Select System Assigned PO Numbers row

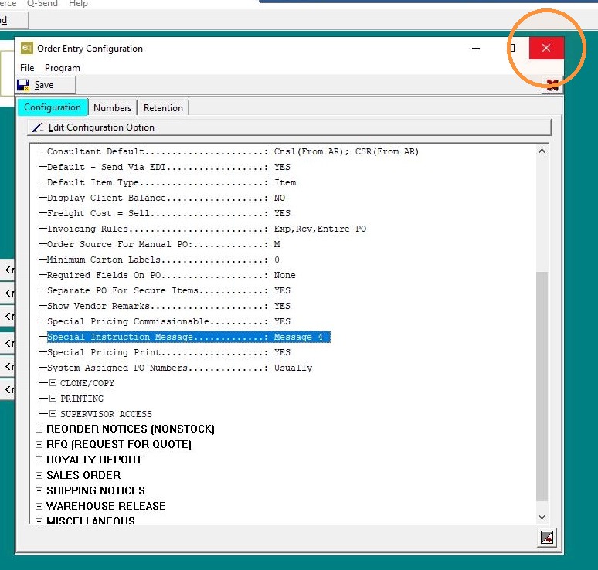pos(179,368)
